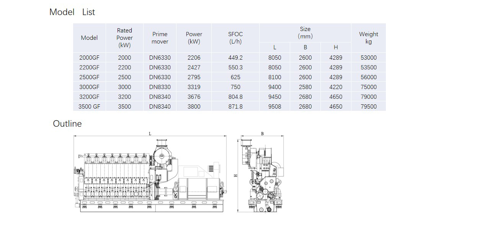Click the 'L' dimension label on drawing
490x242 pixels.
[x=150, y=134]
